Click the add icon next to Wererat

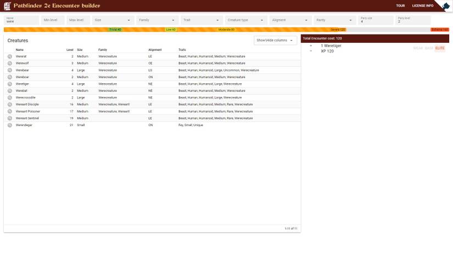click(10, 56)
